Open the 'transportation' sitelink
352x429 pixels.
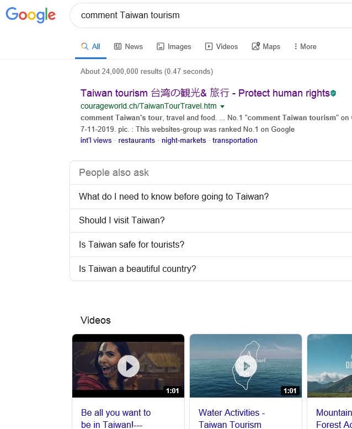(x=234, y=141)
